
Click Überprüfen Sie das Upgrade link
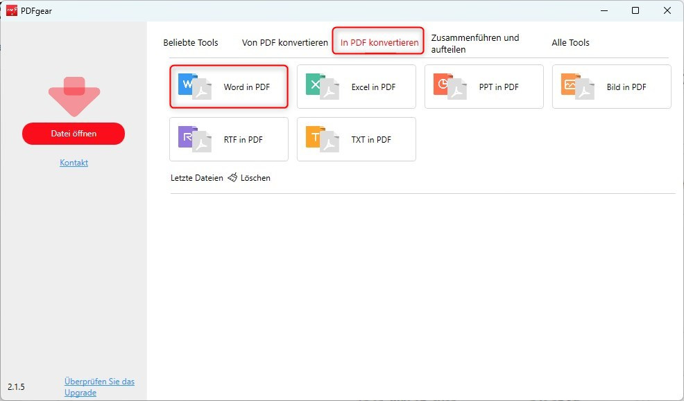click(99, 386)
